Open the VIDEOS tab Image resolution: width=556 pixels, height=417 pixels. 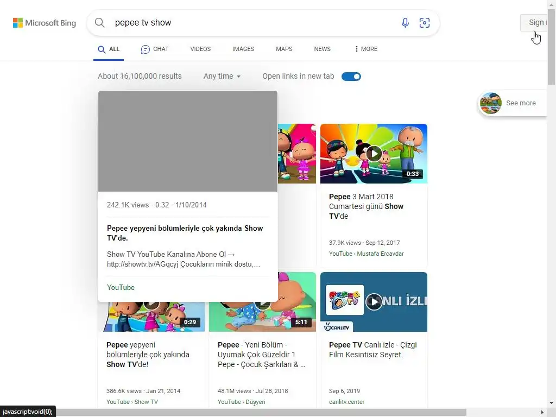(200, 49)
